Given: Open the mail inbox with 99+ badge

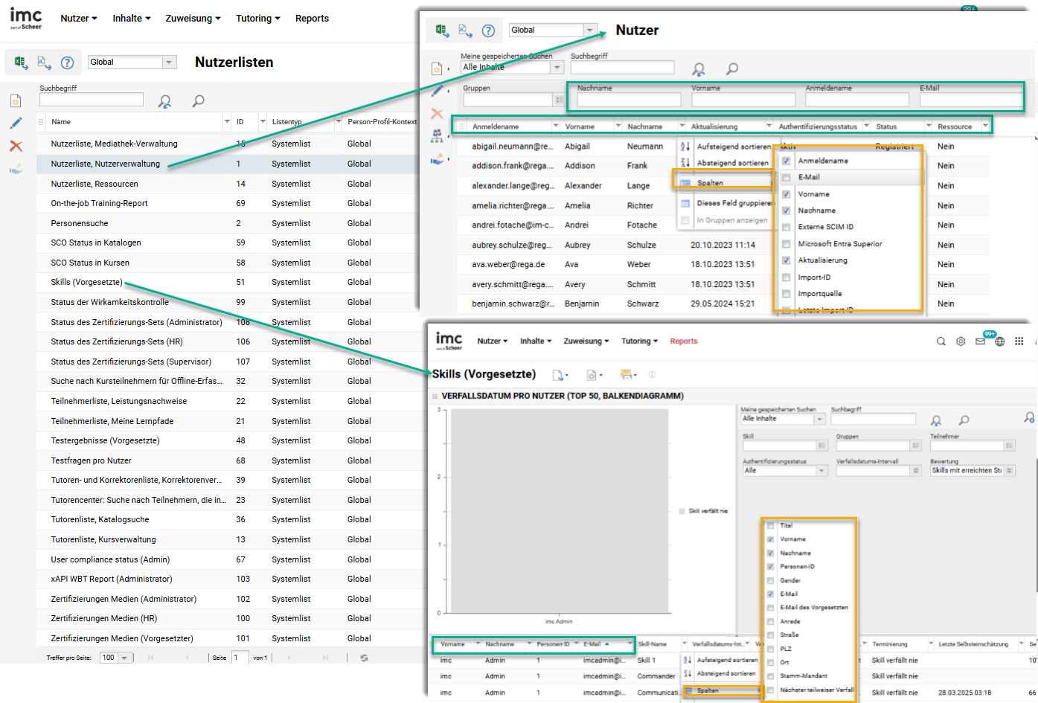Looking at the screenshot, I should (x=981, y=341).
